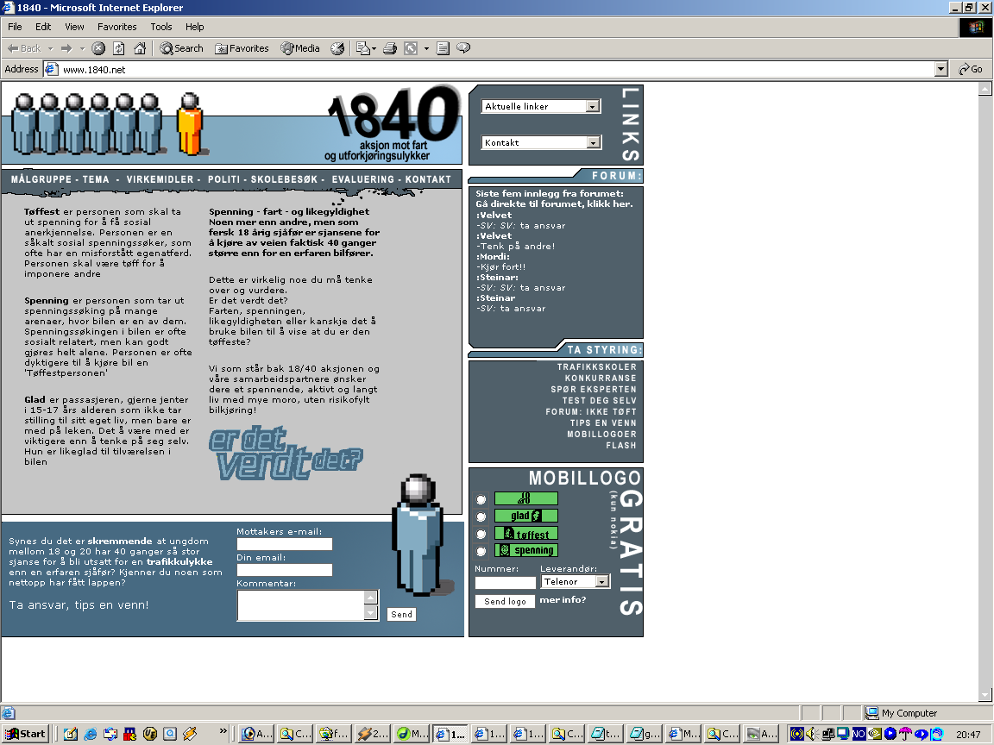This screenshot has height=745, width=994.
Task: Click the History toolbar icon
Action: point(337,48)
